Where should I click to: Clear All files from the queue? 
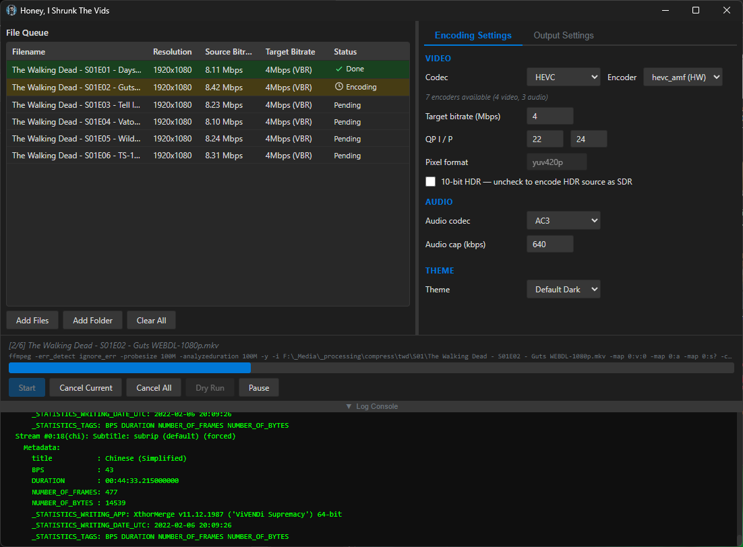151,321
